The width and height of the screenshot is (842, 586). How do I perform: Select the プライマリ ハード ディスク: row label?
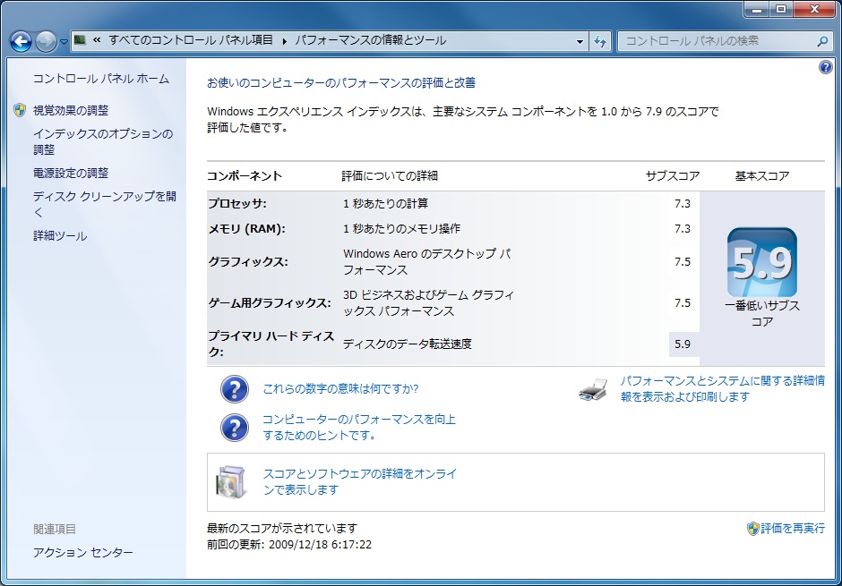271,344
